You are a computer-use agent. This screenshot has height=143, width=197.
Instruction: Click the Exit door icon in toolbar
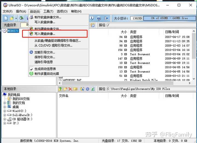tap(106, 18)
